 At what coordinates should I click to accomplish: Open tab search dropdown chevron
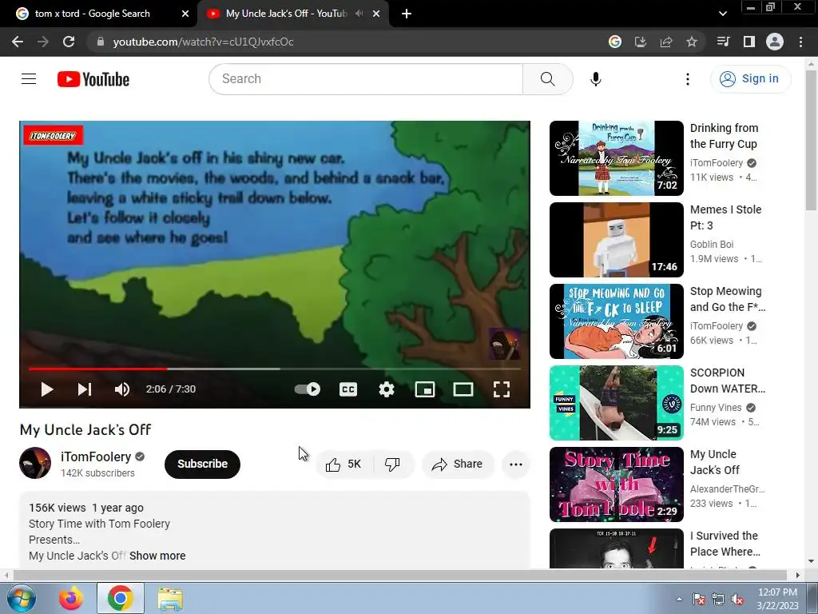(x=722, y=14)
